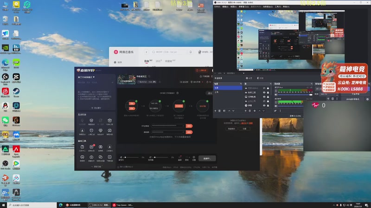Viewport: 371px width, 208px height.
Task: Toggle visibility of 文本 (GDI+) source
Action: 264,88
